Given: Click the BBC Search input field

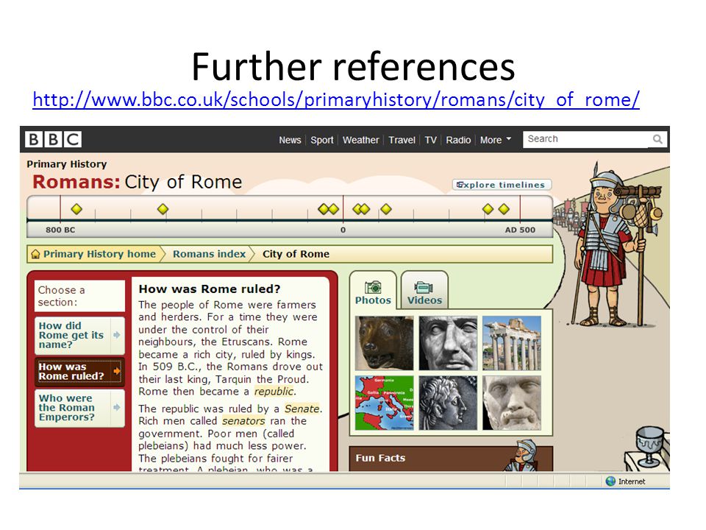Looking at the screenshot, I should point(586,139).
